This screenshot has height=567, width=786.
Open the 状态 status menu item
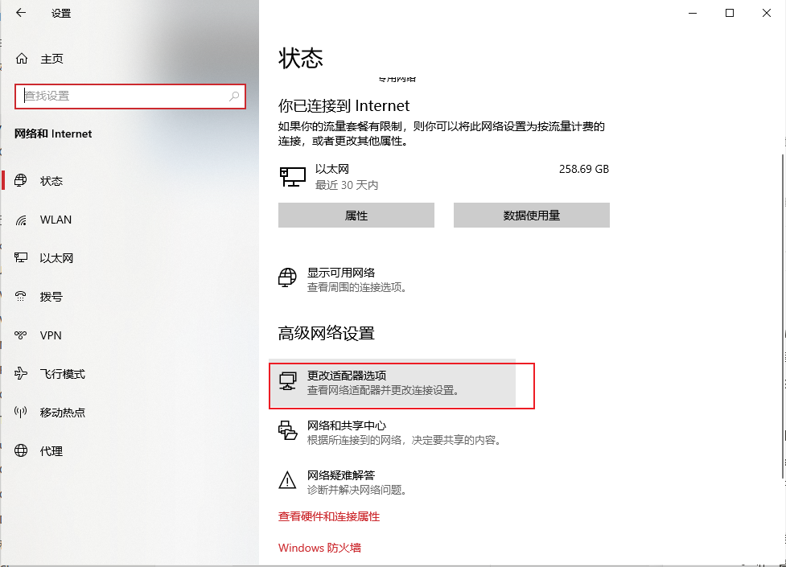tap(51, 181)
